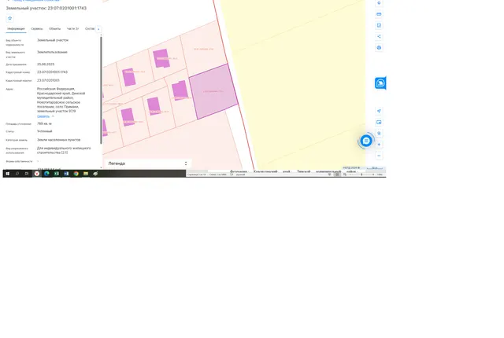Click the cadastral quarter value 23:07:0201001
Screen dimensions: 504x338
click(x=48, y=80)
